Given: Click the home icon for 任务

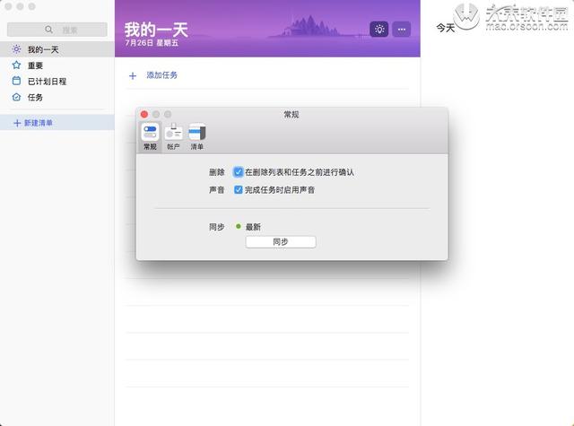Looking at the screenshot, I should pos(16,97).
